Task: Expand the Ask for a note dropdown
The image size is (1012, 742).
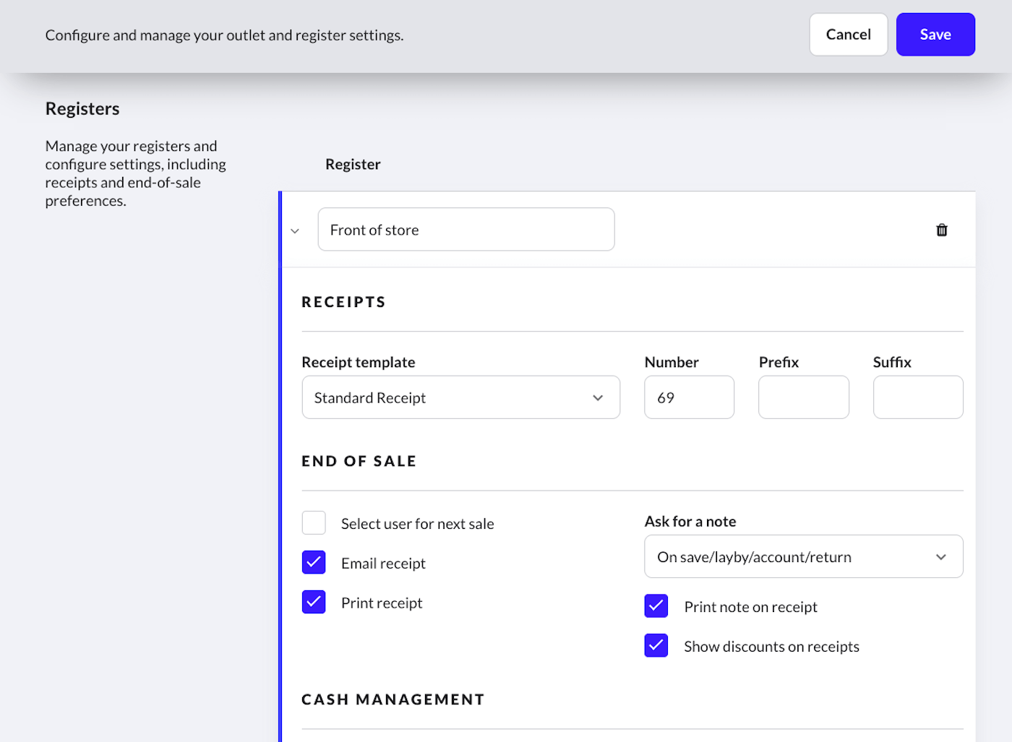Action: click(803, 556)
